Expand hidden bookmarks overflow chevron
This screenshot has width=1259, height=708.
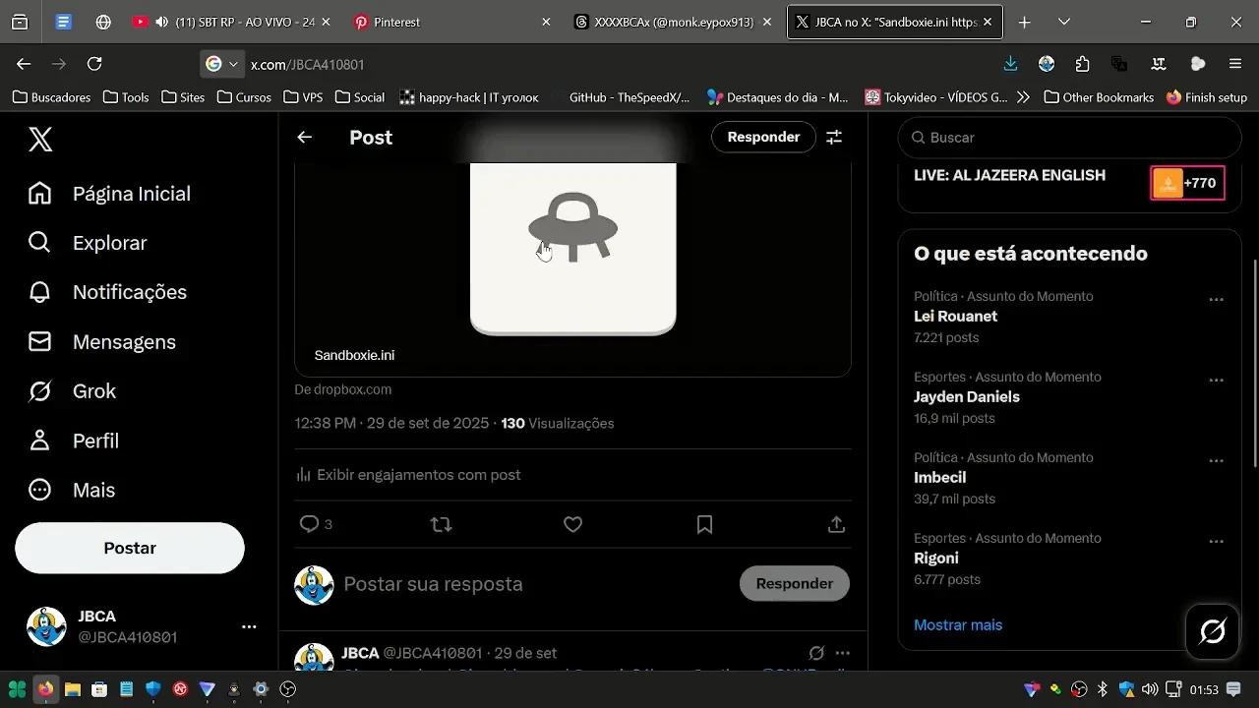(1024, 97)
